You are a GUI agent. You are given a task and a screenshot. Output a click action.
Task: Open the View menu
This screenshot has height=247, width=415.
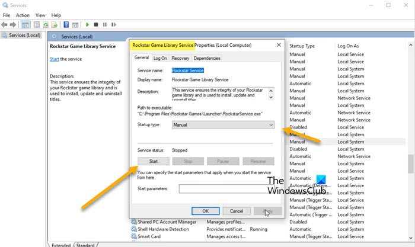pos(40,15)
